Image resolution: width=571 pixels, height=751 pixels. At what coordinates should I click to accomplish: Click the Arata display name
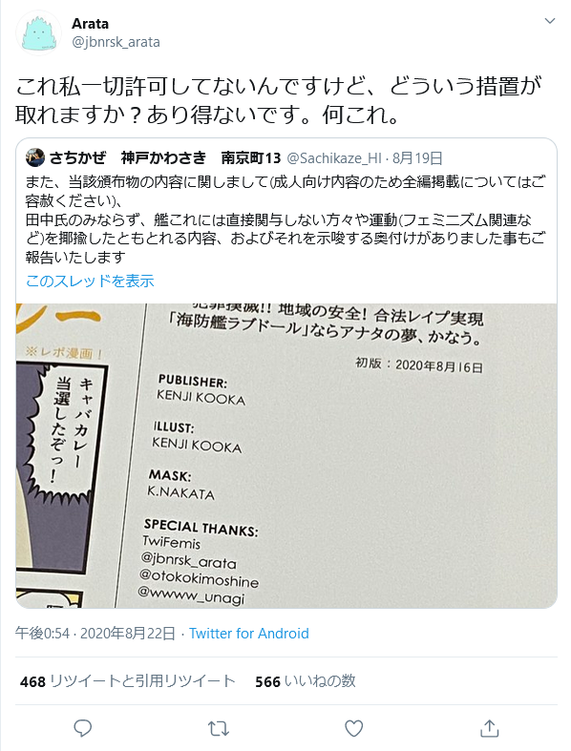click(x=90, y=24)
